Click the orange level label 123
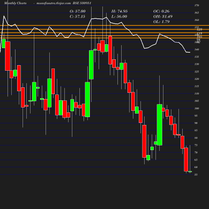Screen dimensions: 209x209 [x=199, y=29]
